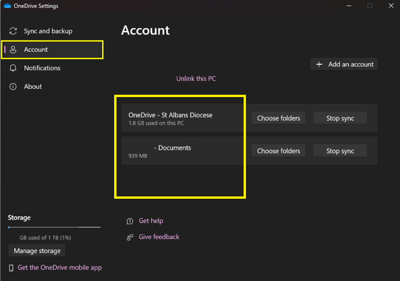
Task: Click the Get help question mark icon
Action: (x=130, y=221)
